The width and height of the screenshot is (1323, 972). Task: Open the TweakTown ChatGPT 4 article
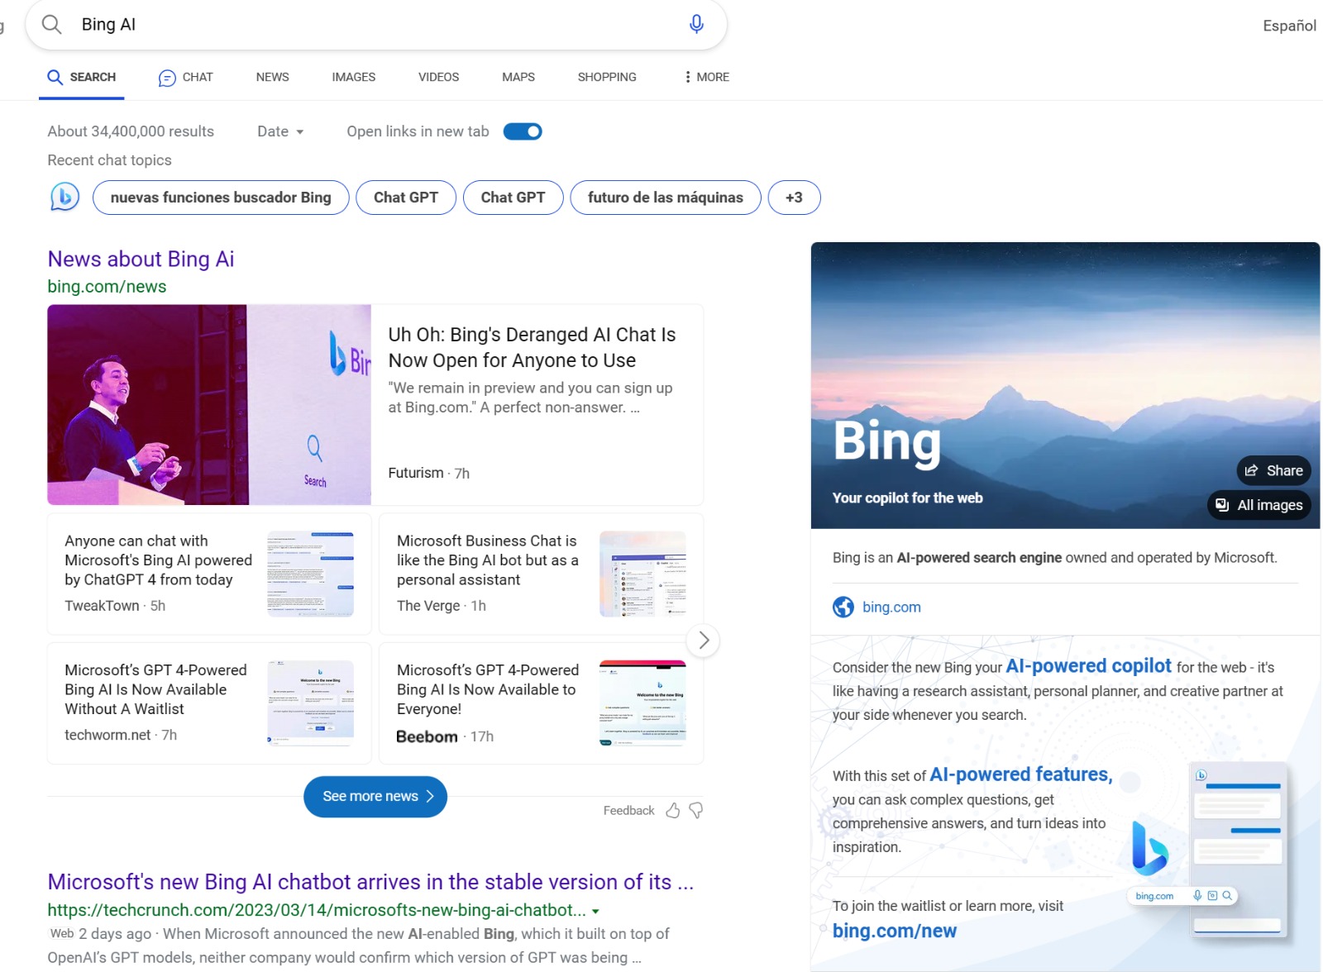[x=158, y=560]
